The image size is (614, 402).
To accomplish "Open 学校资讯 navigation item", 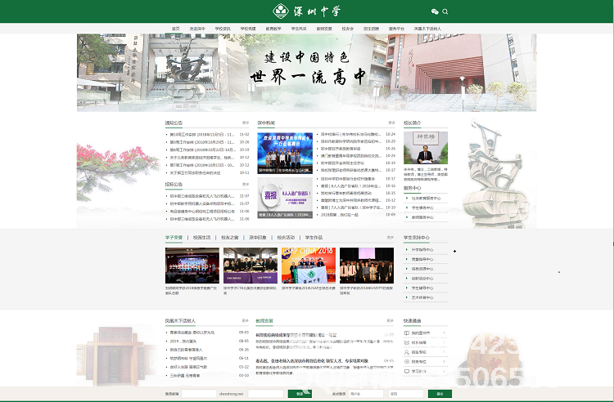I will (x=223, y=29).
